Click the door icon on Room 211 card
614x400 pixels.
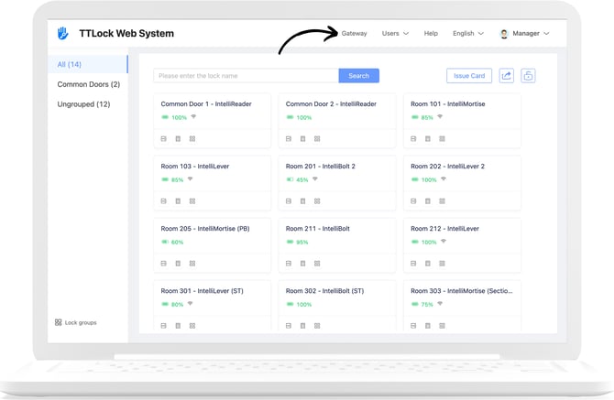[302, 264]
